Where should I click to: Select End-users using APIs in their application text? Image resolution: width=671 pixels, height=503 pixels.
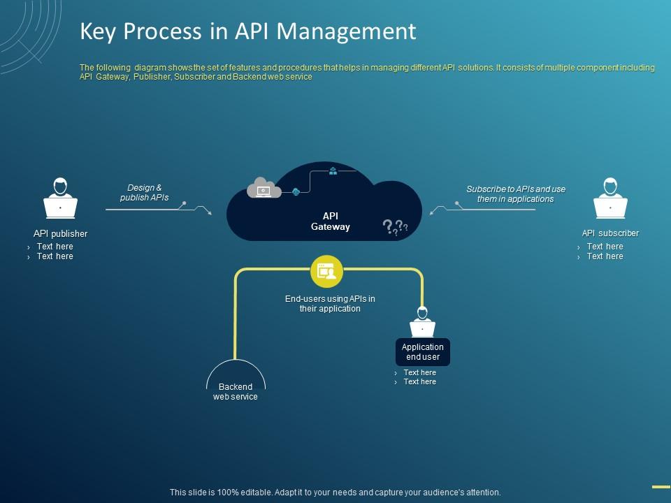pos(330,304)
